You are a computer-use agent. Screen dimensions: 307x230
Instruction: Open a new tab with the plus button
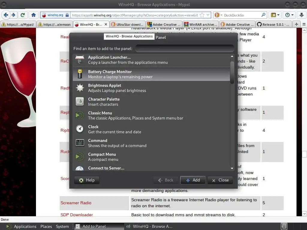click(297, 24)
